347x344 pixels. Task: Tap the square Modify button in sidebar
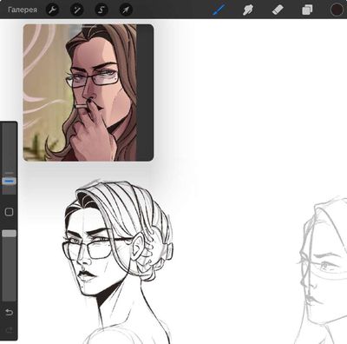pyautogui.click(x=9, y=212)
